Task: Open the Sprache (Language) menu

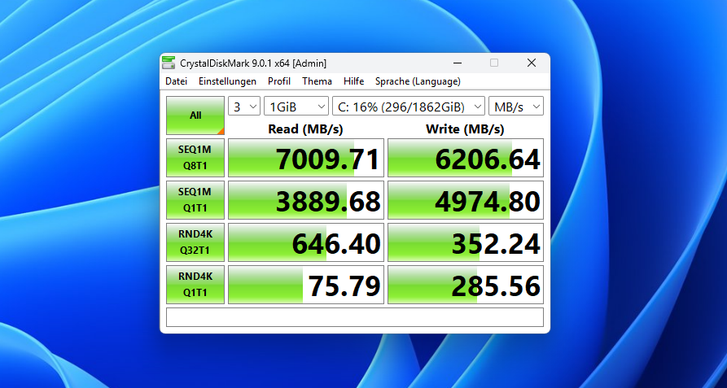Action: click(x=418, y=81)
